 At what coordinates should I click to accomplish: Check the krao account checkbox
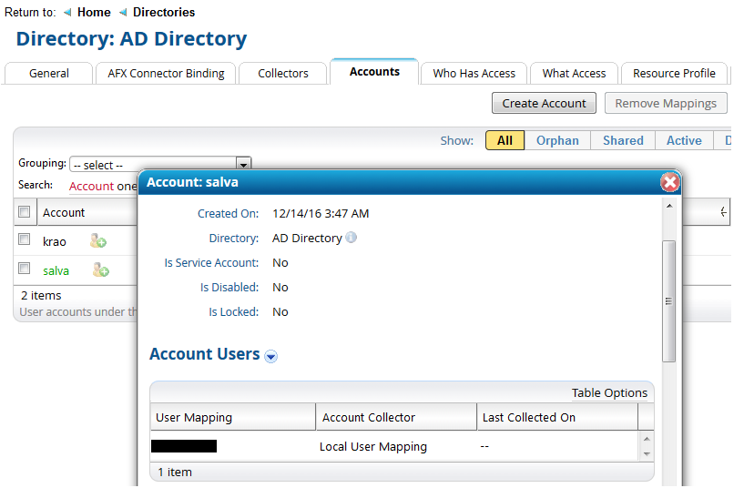[25, 240]
